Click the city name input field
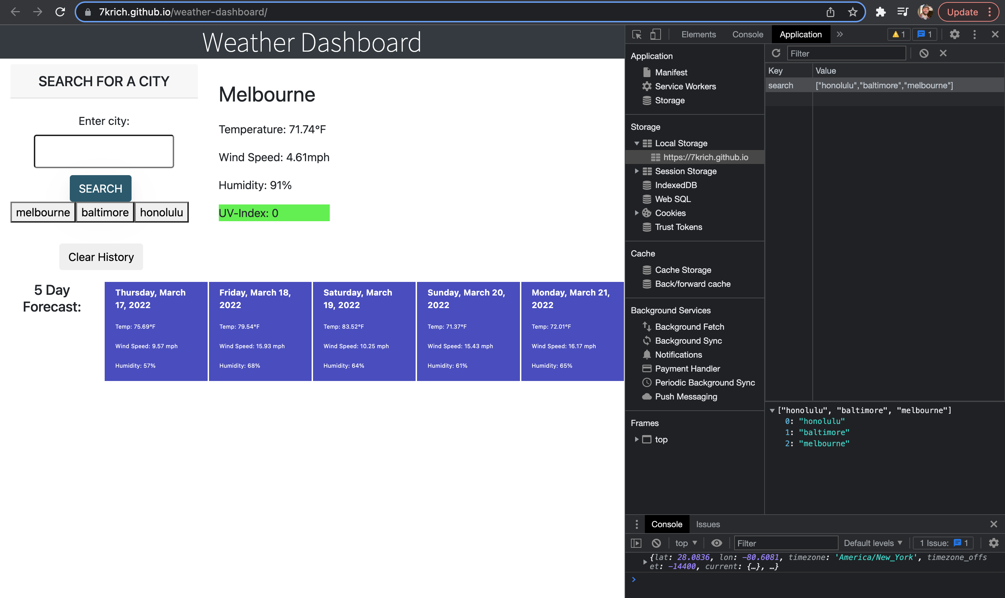Image resolution: width=1005 pixels, height=598 pixels. [x=104, y=151]
